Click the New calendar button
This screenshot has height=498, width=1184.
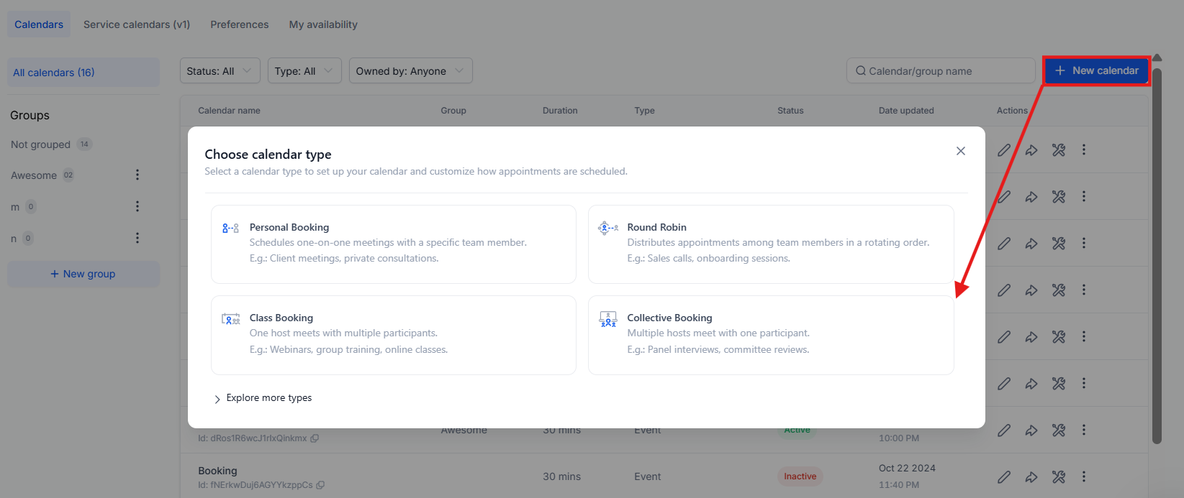pos(1096,70)
